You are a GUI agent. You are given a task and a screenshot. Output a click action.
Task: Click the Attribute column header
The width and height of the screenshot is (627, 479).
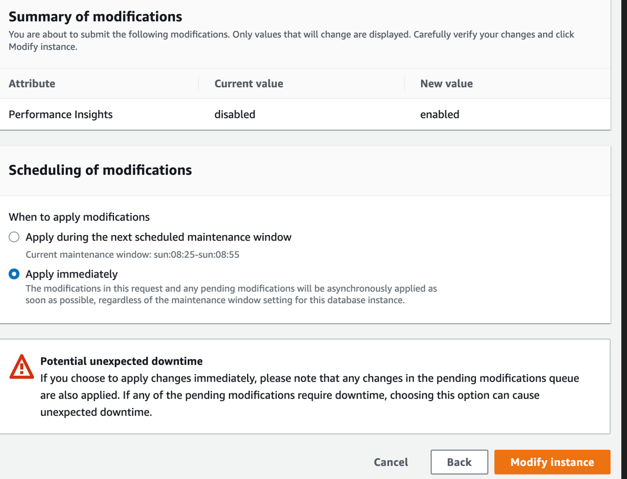(x=32, y=83)
